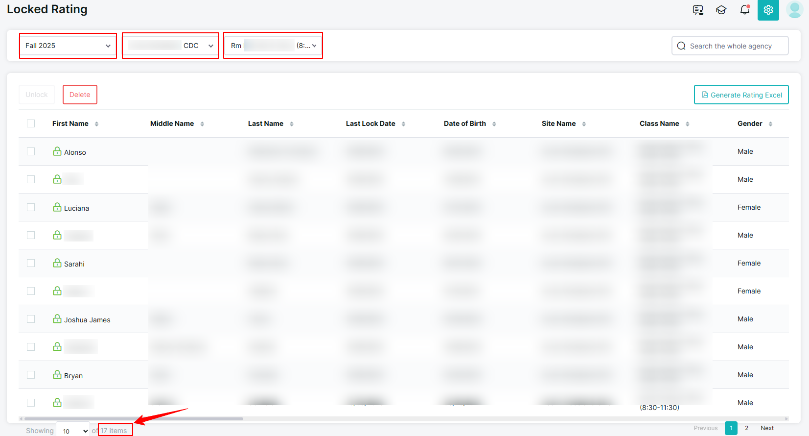
Task: Select the checkbox for Bryan's row
Action: click(x=31, y=375)
